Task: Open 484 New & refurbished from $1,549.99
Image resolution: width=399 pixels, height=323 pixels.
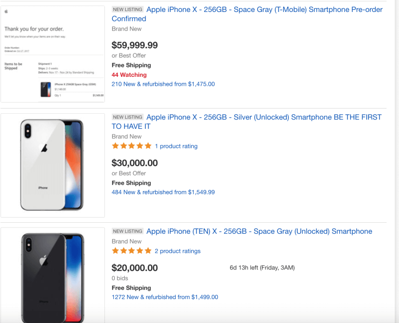Action: coord(163,192)
